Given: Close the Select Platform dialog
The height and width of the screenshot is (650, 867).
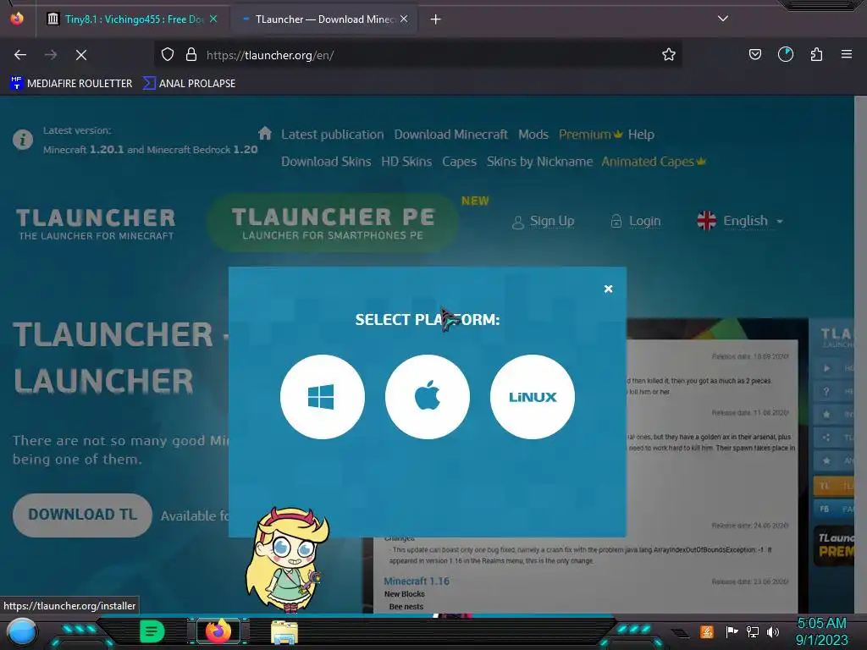Looking at the screenshot, I should tap(608, 289).
